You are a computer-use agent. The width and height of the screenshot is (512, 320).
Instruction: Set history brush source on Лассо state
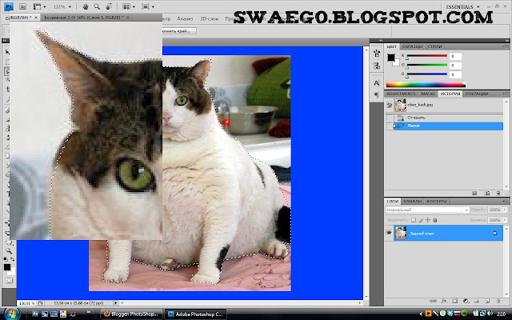coord(390,126)
